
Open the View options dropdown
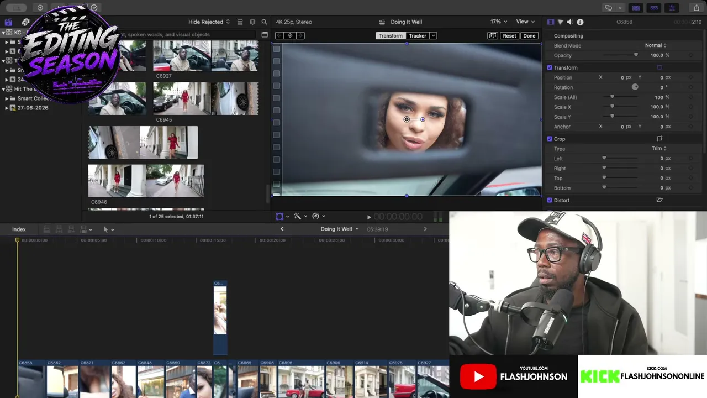(x=525, y=22)
